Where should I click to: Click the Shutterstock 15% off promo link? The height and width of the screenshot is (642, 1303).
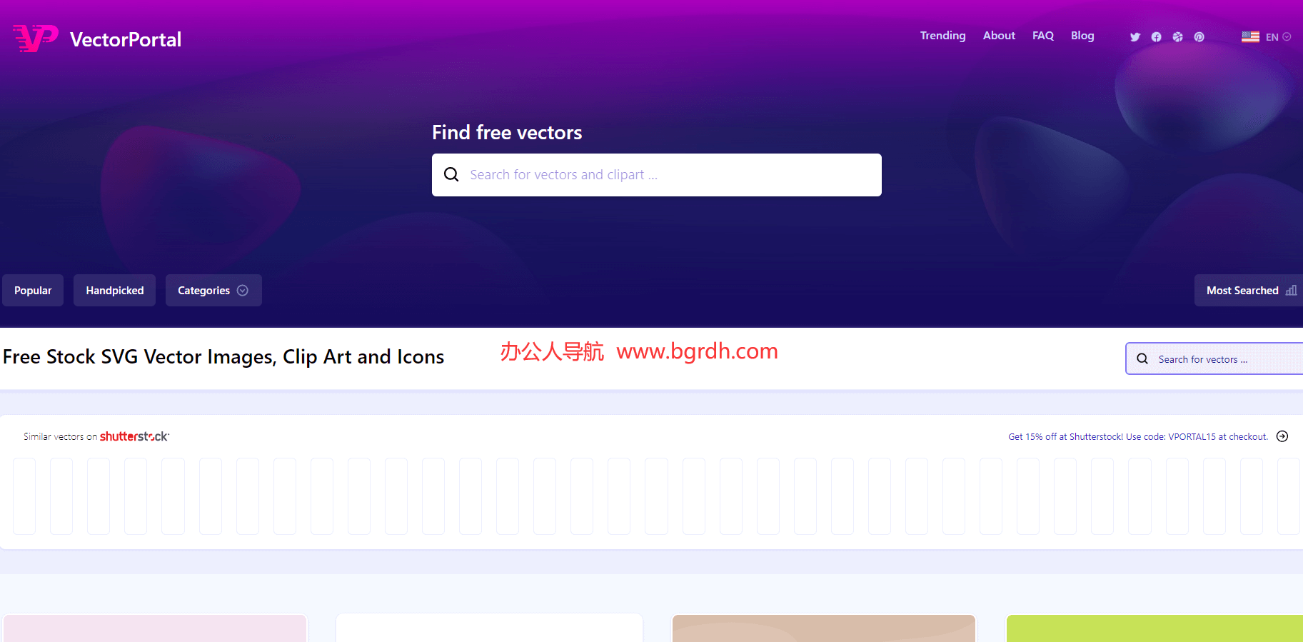[1137, 437]
